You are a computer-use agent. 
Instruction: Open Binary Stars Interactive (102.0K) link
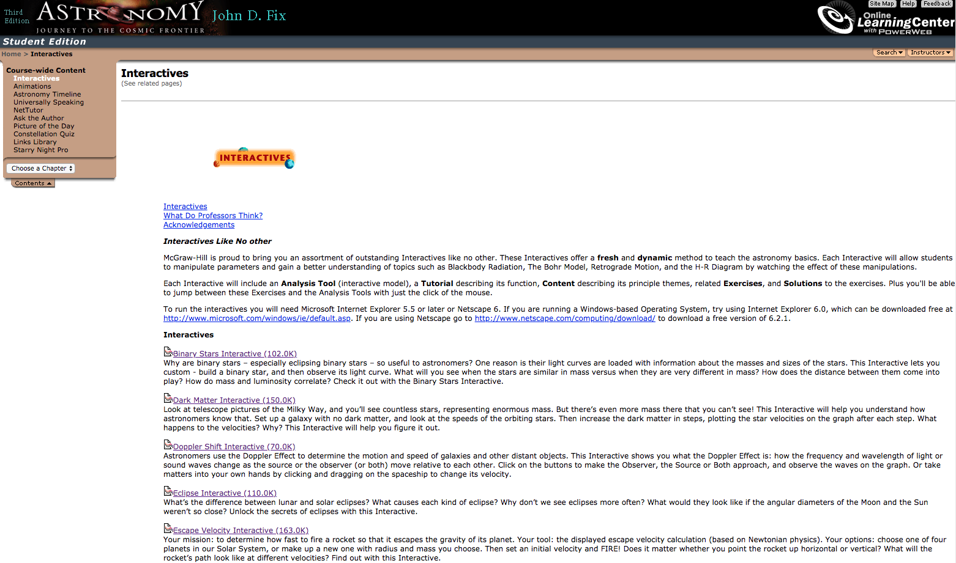click(235, 354)
